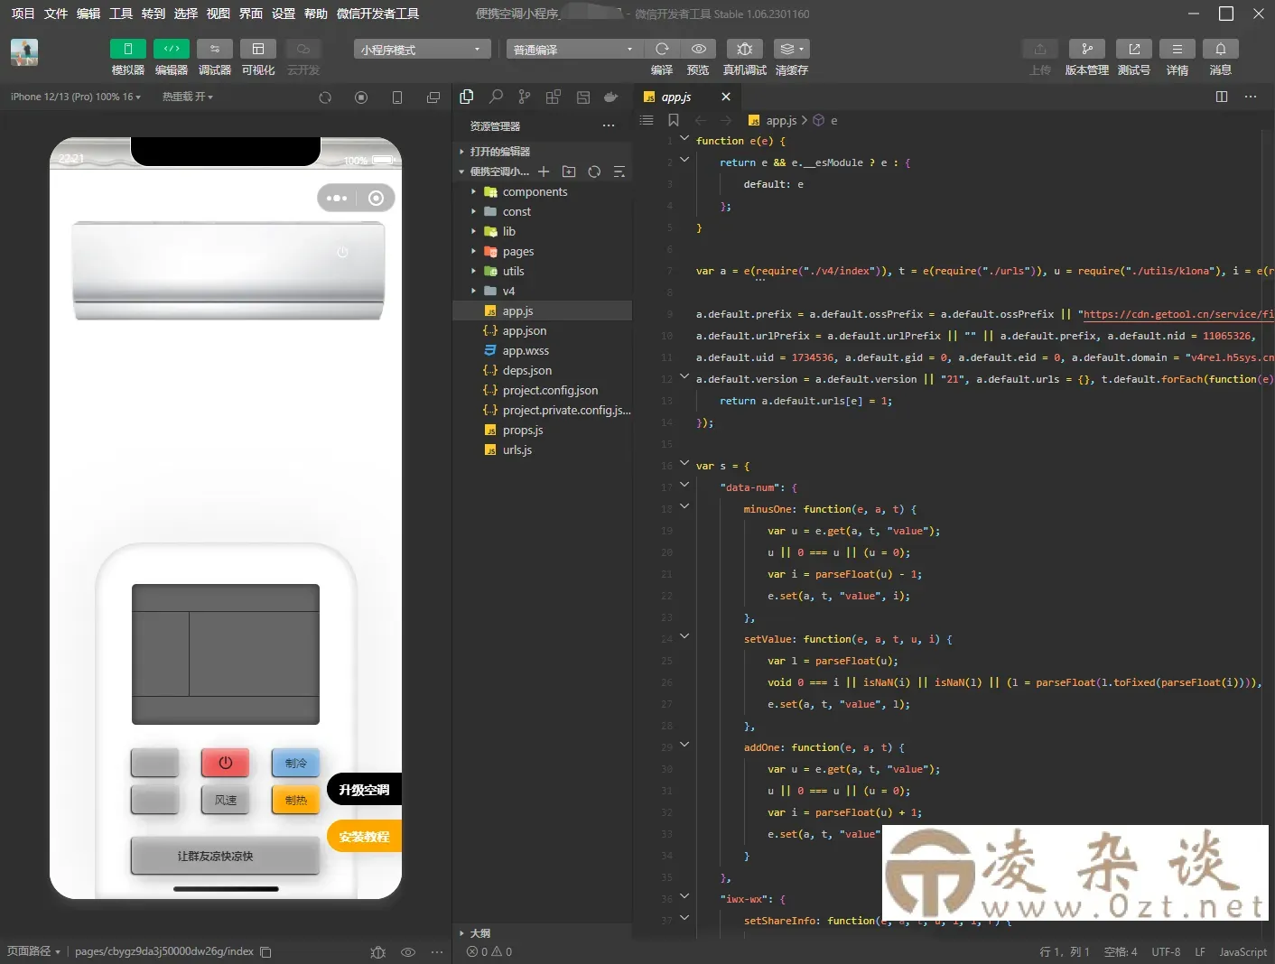Click the red power button in simulator
The image size is (1275, 964).
[226, 763]
